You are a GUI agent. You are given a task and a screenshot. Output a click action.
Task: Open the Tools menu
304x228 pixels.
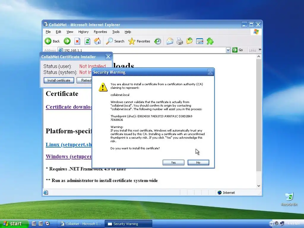(116, 32)
